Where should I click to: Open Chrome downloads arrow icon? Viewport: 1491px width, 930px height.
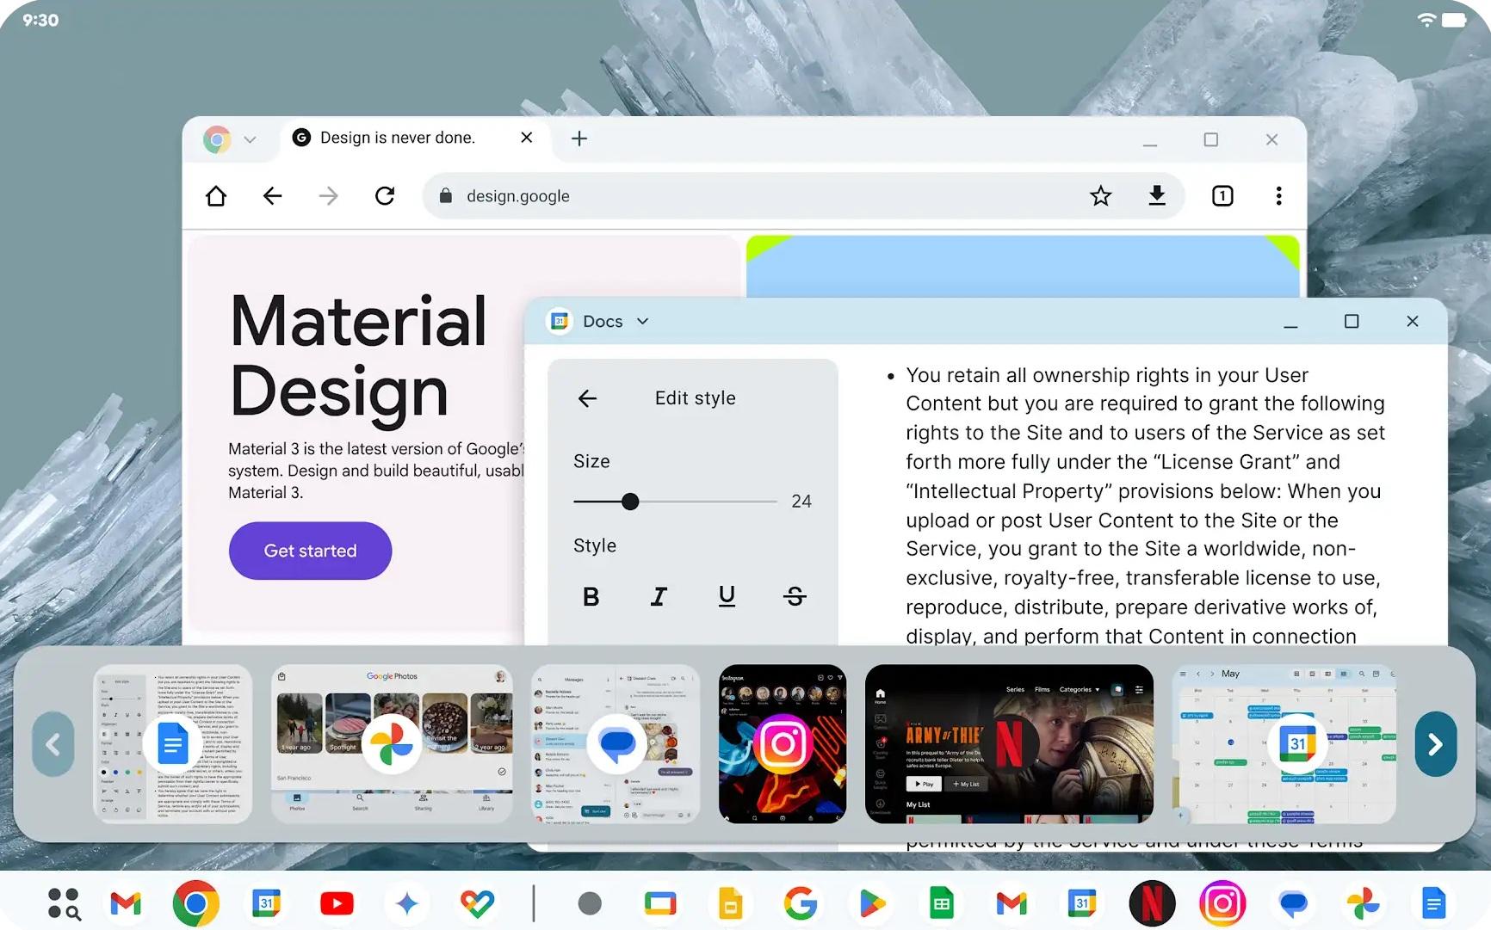1157,196
